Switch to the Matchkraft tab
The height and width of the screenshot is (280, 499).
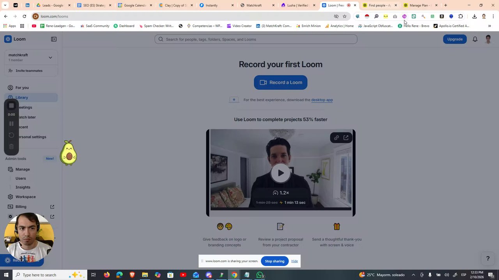coord(257,5)
